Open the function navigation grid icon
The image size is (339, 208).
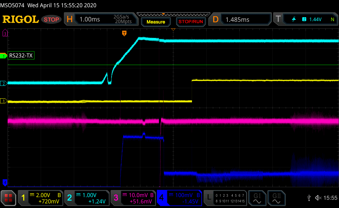pyautogui.click(x=9, y=198)
